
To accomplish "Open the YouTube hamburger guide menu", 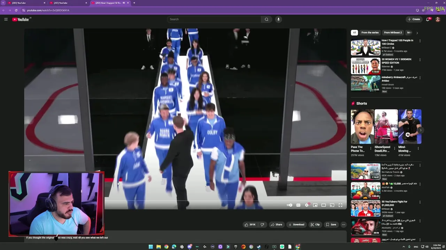I will pyautogui.click(x=6, y=19).
